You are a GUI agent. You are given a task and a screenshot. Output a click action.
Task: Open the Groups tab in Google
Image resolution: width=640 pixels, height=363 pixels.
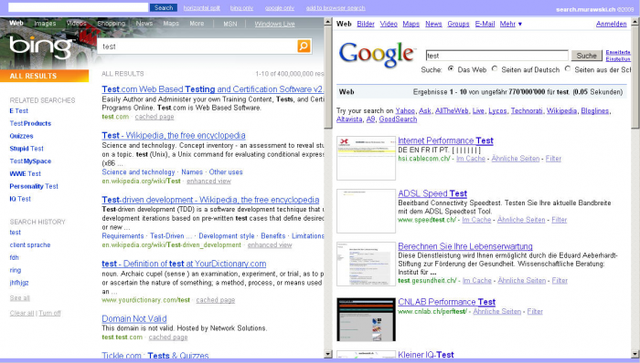pyautogui.click(x=458, y=24)
